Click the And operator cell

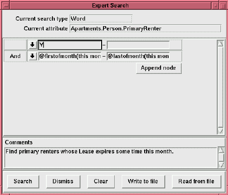pos(15,56)
